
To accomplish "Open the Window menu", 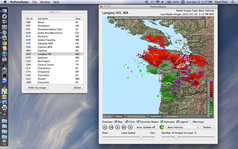I will 45,2.
